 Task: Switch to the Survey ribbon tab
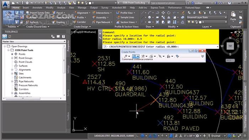(105, 7)
